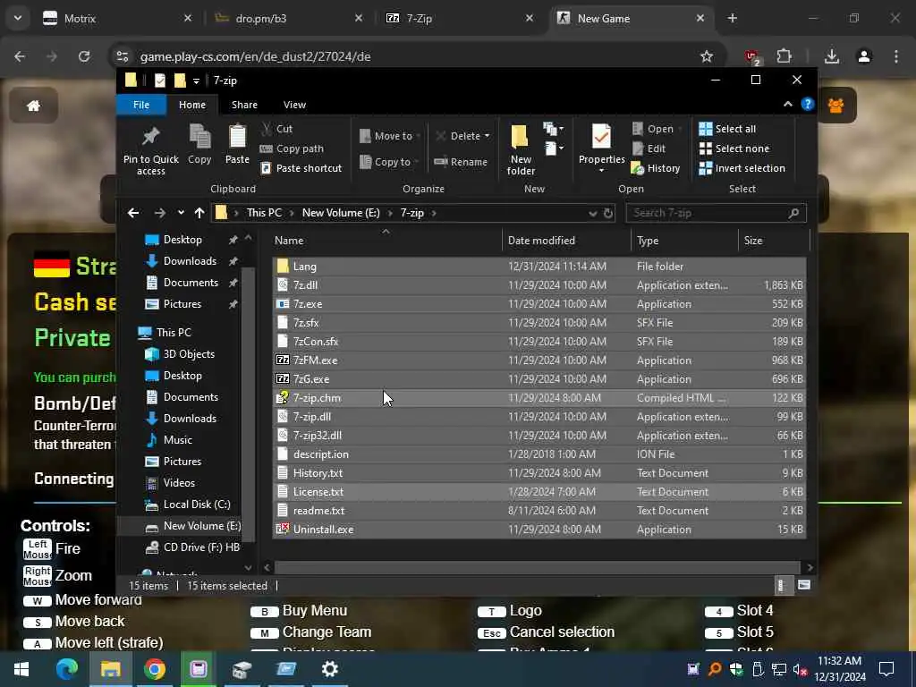Click Explorer up-directory arrow
This screenshot has height=687, width=916.
[x=199, y=213]
